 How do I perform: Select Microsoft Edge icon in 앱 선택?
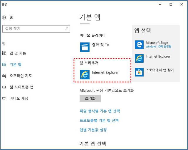(x=139, y=45)
